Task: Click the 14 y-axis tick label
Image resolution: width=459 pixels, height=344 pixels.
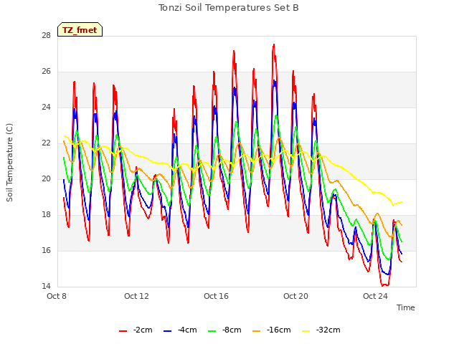Action: (x=47, y=287)
